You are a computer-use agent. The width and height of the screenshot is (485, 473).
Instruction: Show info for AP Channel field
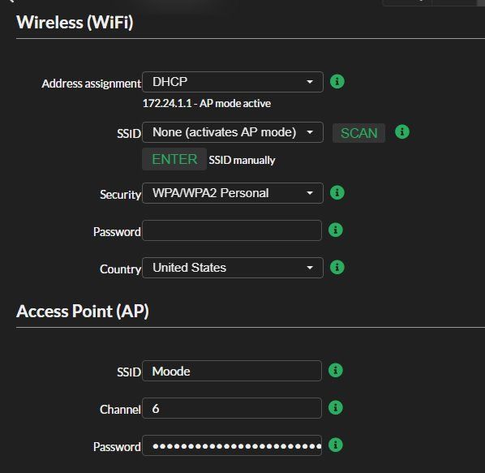tap(336, 407)
